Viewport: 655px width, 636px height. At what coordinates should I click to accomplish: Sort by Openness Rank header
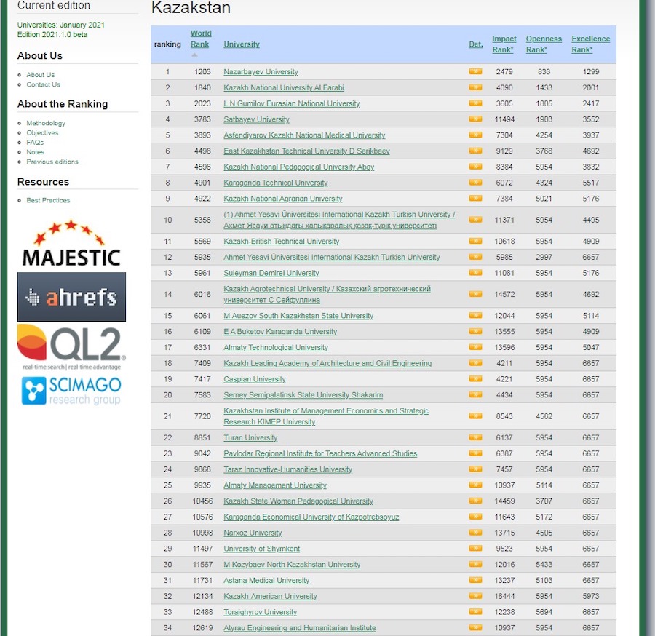pyautogui.click(x=544, y=44)
